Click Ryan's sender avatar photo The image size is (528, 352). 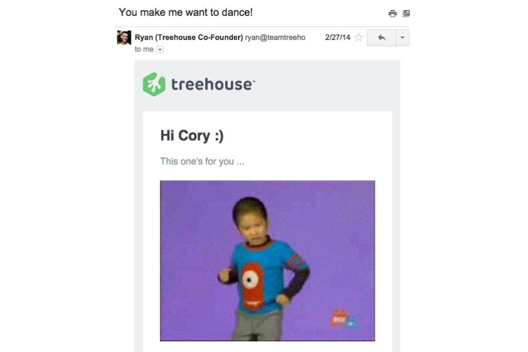point(124,38)
